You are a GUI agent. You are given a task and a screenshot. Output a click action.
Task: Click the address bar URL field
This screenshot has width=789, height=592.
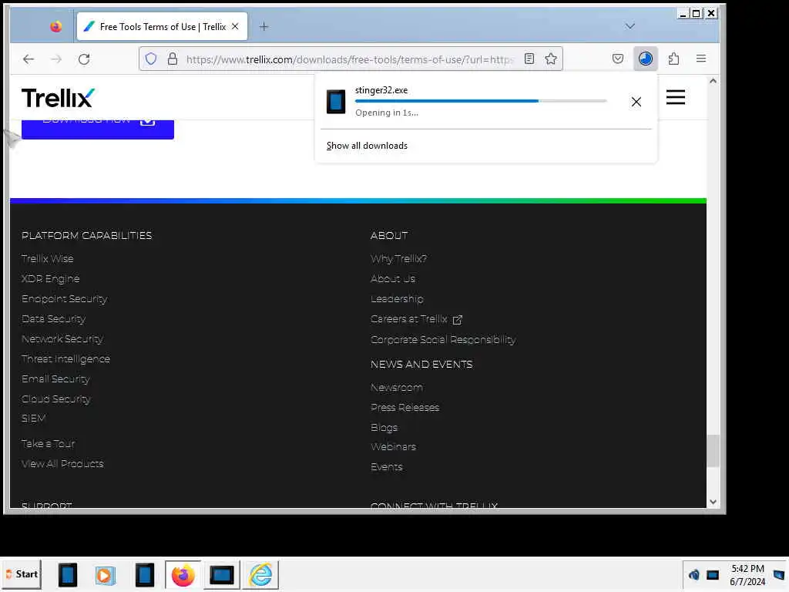(x=351, y=59)
